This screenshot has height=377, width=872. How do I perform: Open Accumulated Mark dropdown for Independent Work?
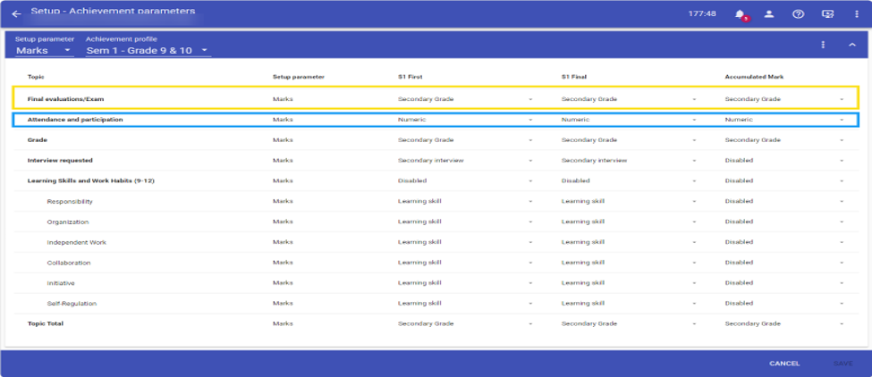784,243
